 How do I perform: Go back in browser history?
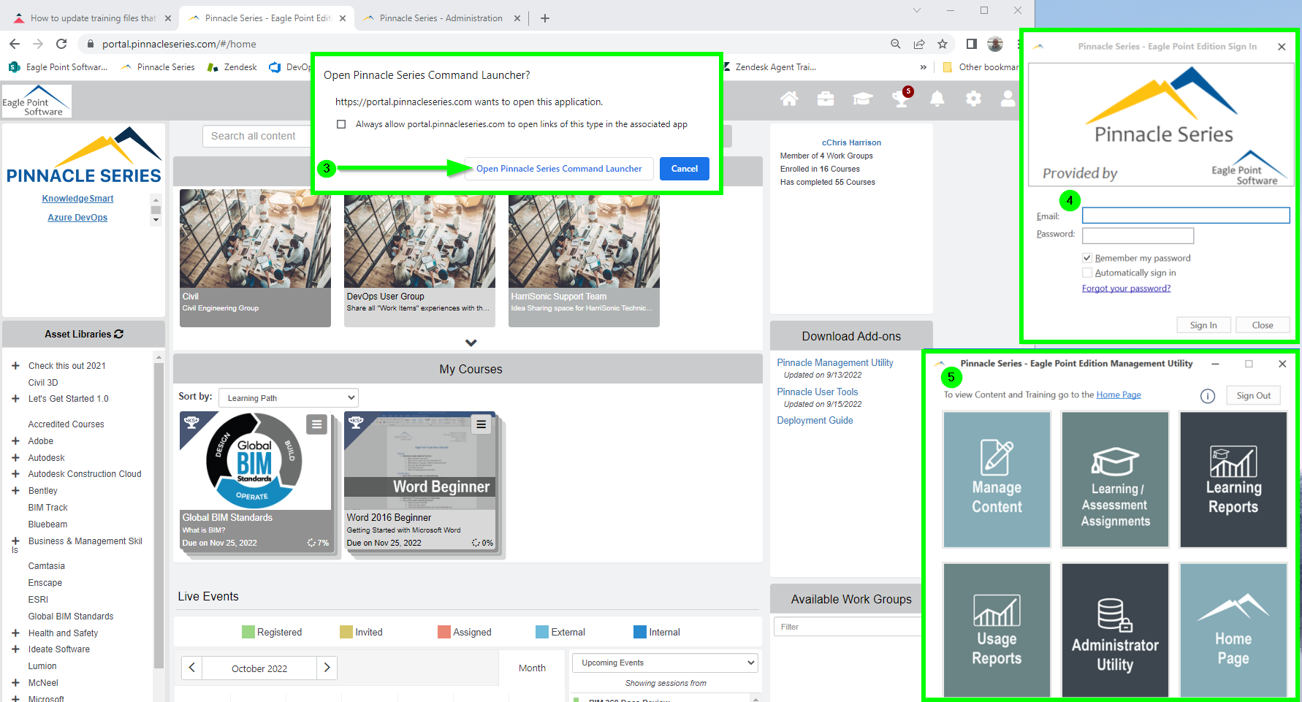(15, 44)
